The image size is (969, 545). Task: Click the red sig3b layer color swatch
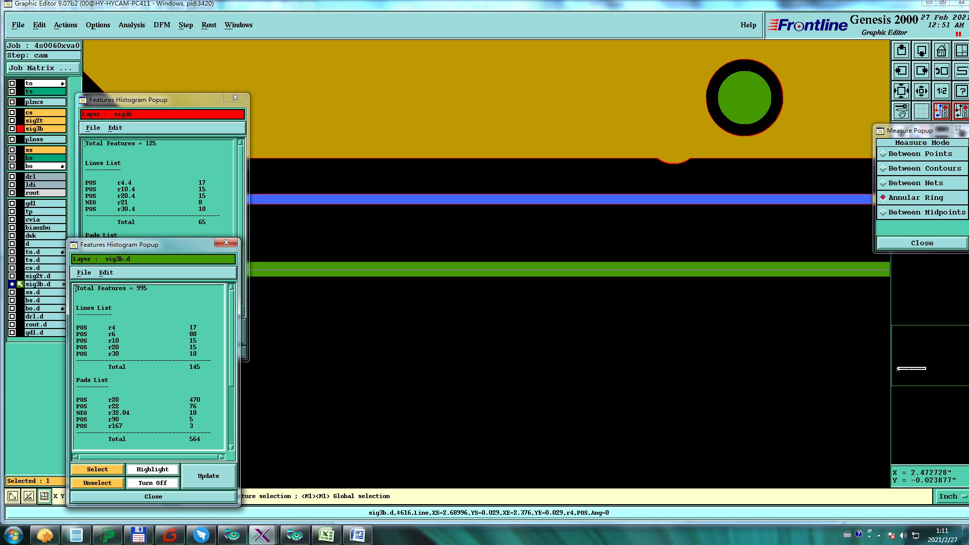[x=20, y=129]
